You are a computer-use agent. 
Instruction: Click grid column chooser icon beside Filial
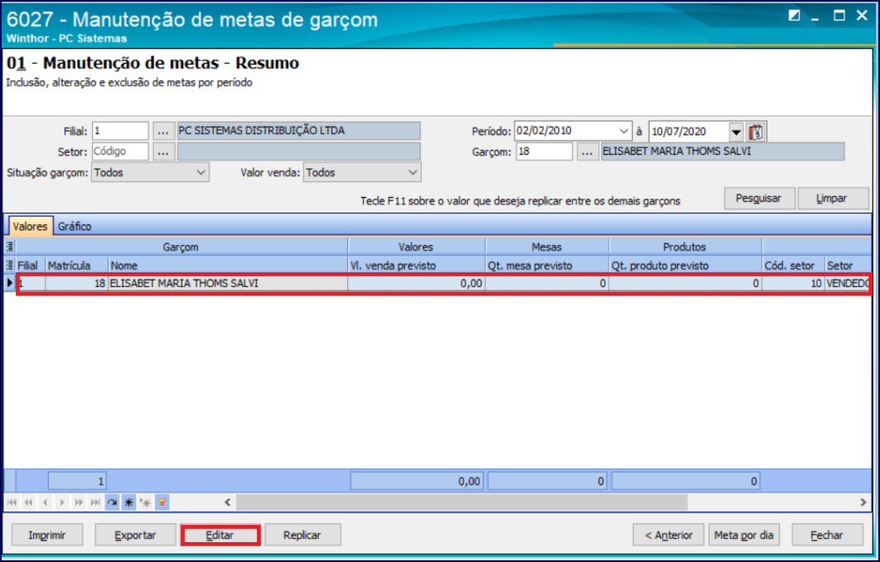click(10, 265)
